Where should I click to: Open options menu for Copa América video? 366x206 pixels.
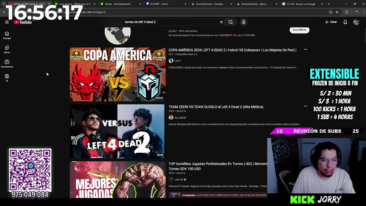point(305,49)
